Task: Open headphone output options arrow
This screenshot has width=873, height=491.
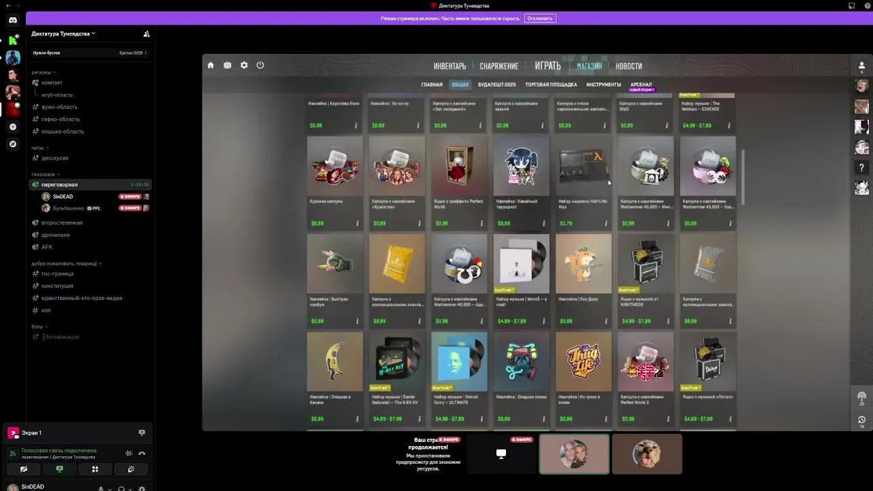Action: click(130, 489)
